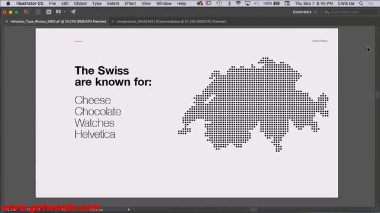Open Spotlight search magnifier icon
This screenshot has height=213, width=380.
pyautogui.click(x=361, y=4)
